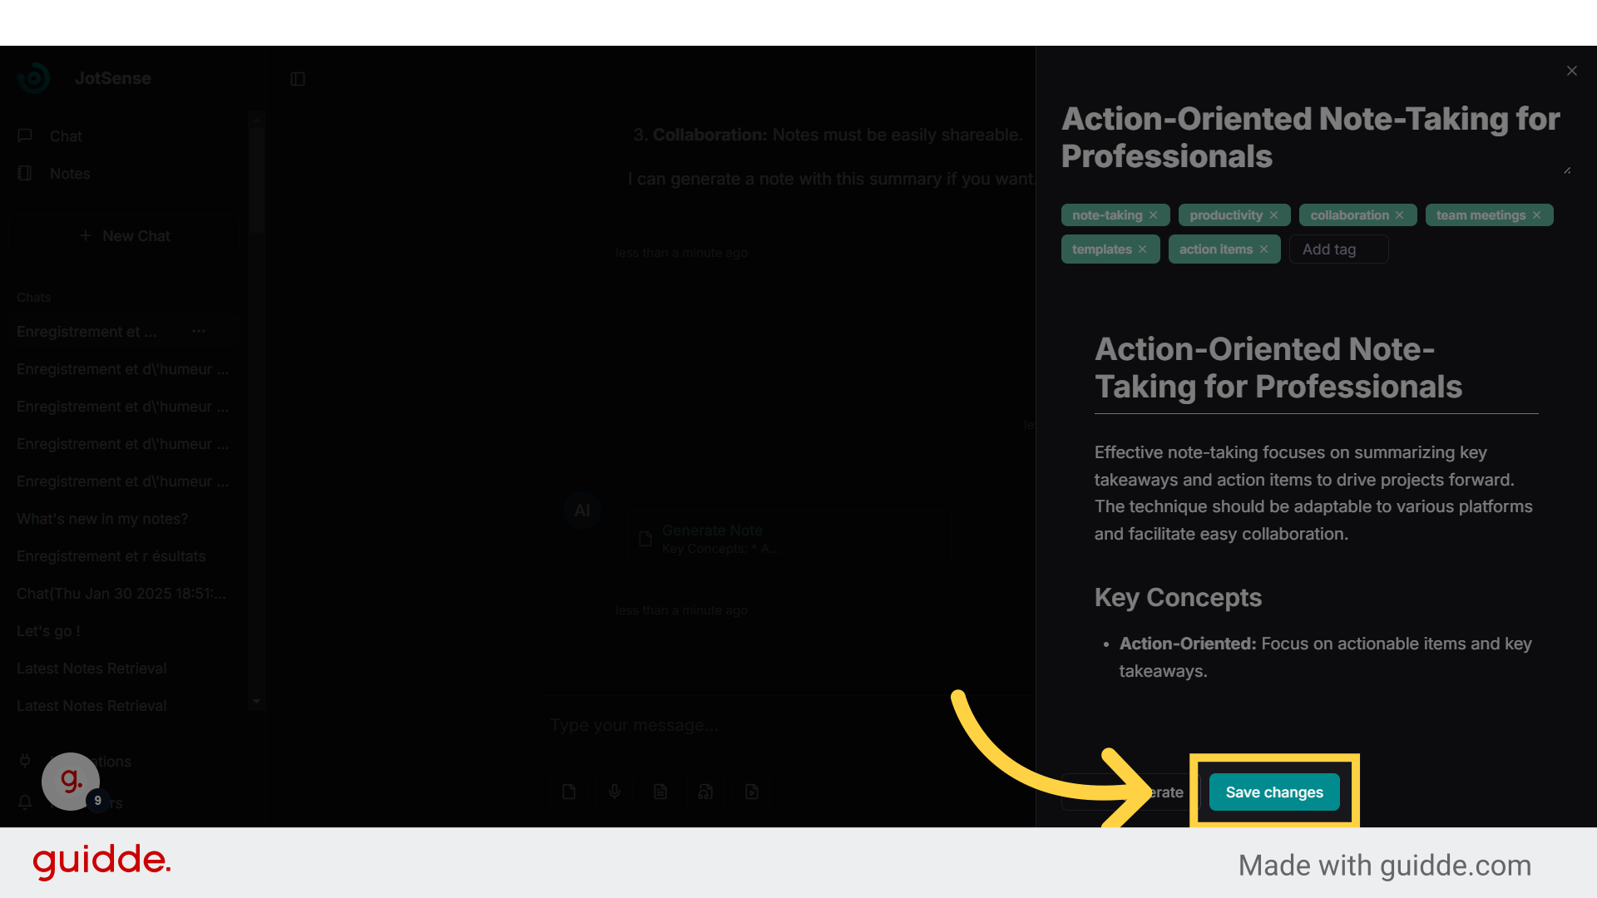Click the plug integrations icon in sidebar

(25, 761)
